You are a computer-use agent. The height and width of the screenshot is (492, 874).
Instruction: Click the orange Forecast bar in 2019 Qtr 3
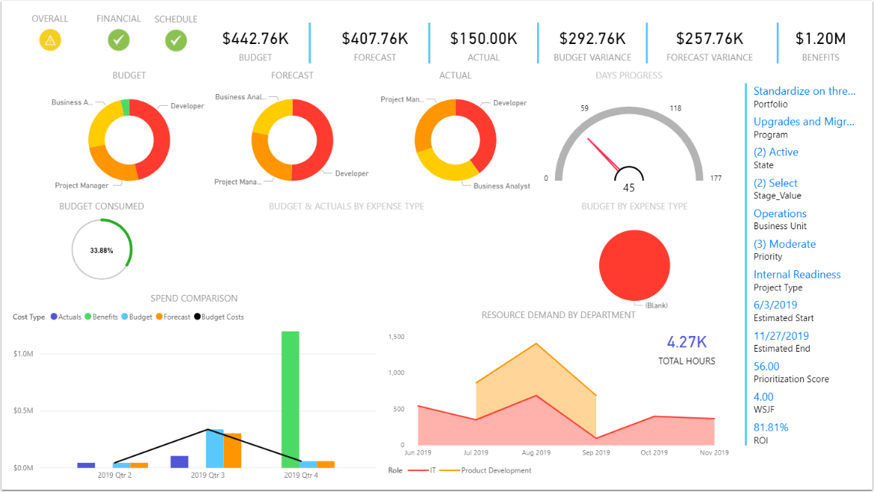pyautogui.click(x=232, y=450)
